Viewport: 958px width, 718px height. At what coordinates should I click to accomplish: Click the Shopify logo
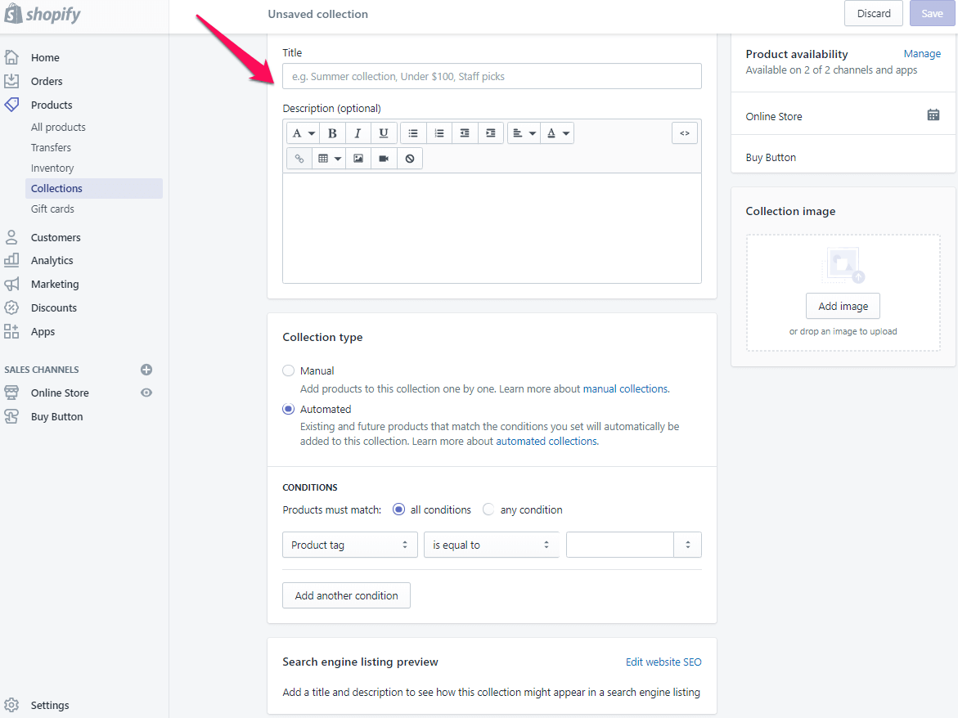[43, 14]
